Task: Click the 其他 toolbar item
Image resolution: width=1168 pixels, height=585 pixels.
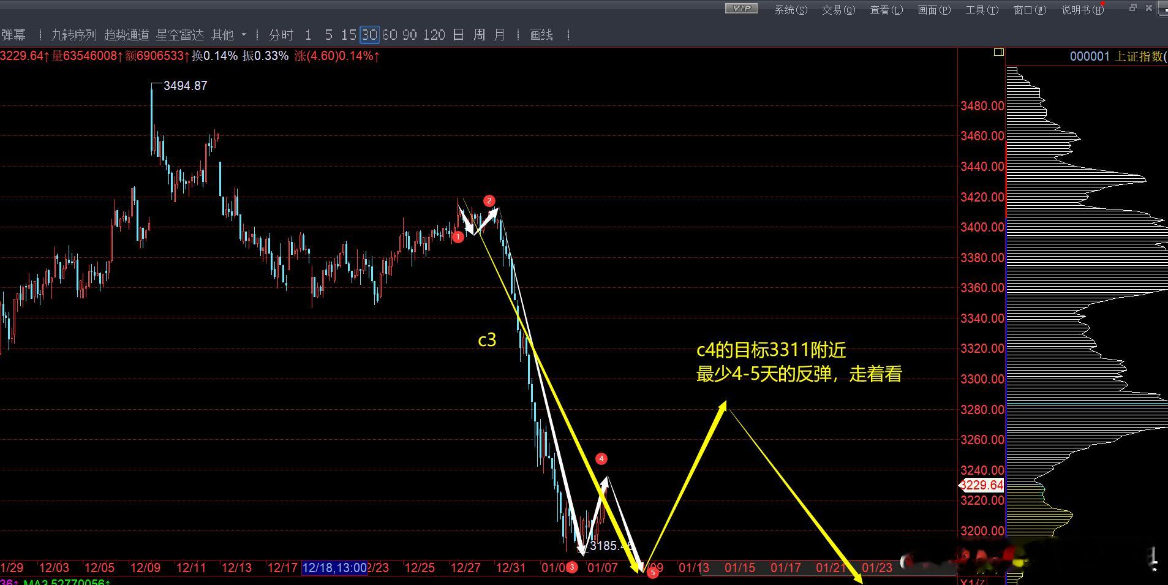Action: [x=222, y=35]
